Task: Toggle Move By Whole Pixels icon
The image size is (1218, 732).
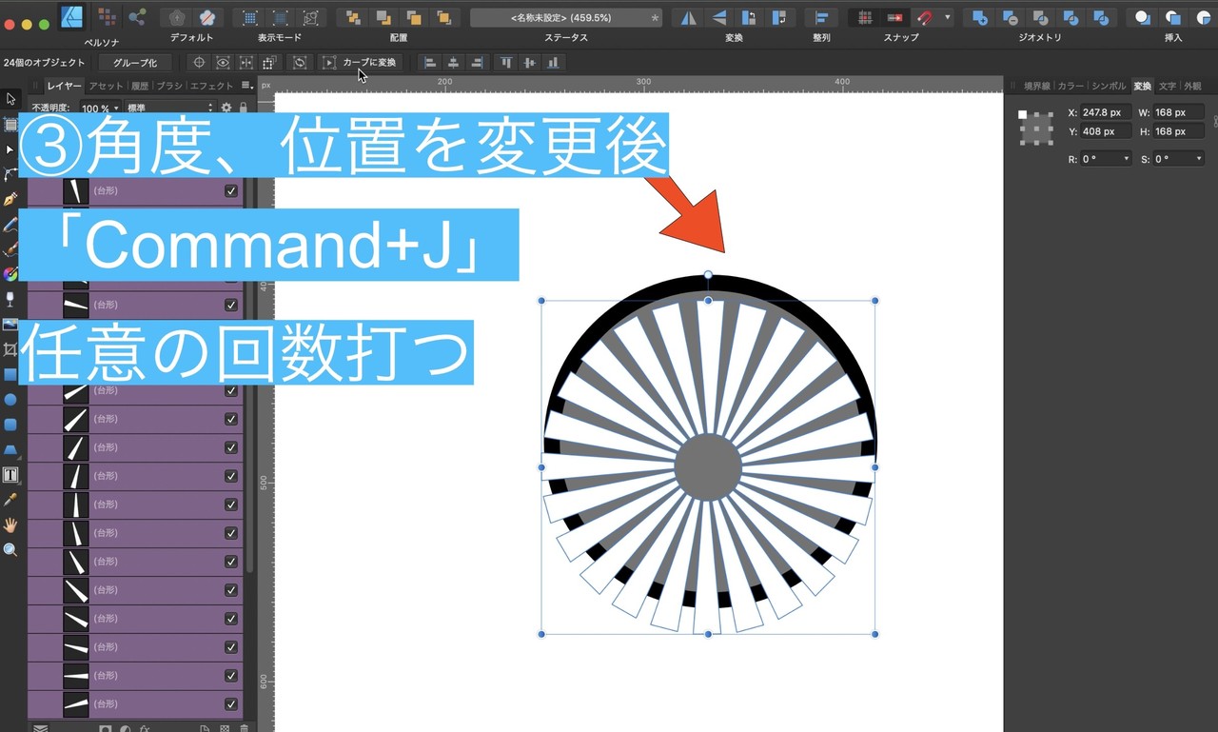Action: pos(895,17)
